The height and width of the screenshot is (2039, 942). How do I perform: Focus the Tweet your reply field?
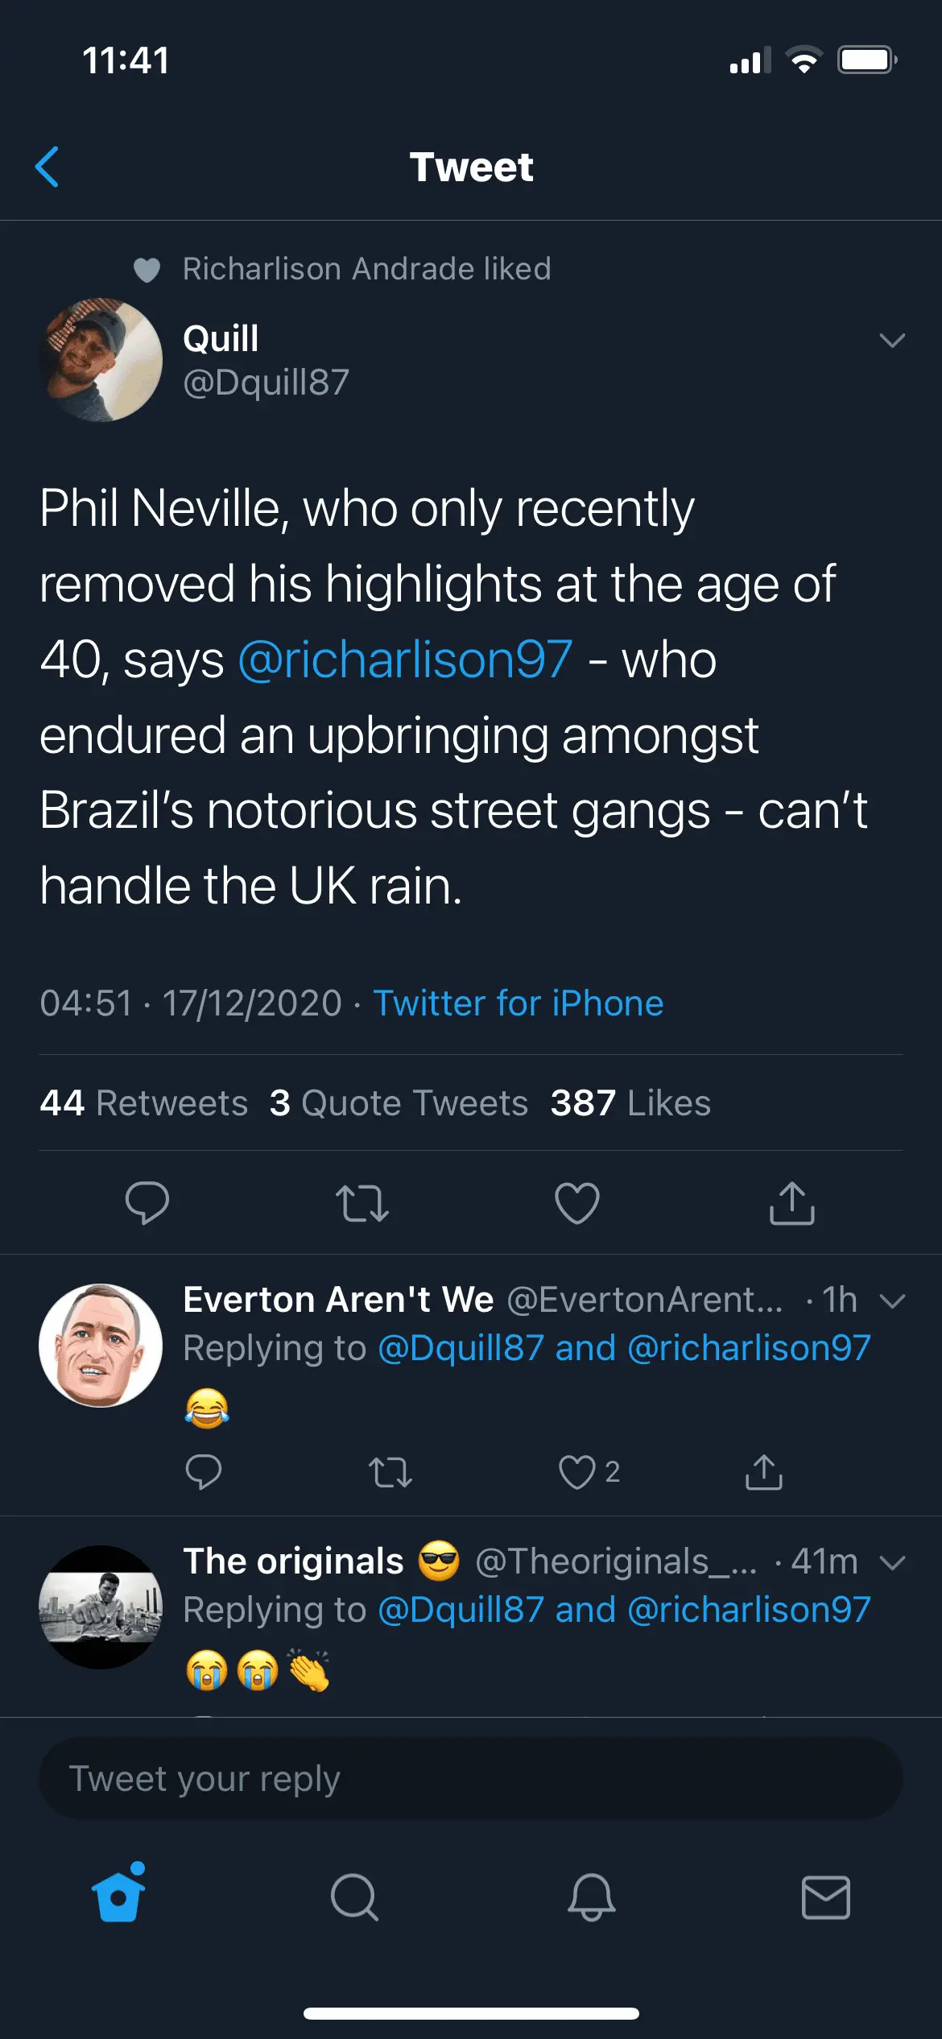pos(471,1778)
